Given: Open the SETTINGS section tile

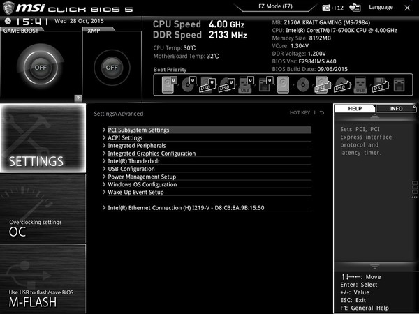Looking at the screenshot, I should click(43, 137).
